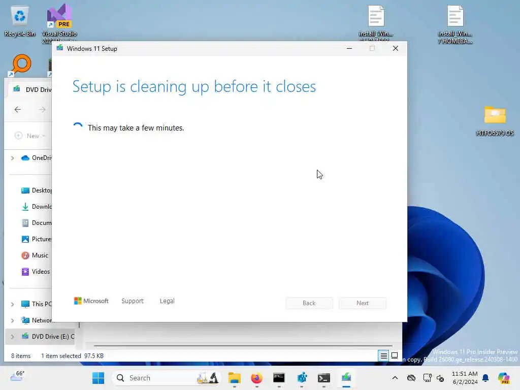Image resolution: width=520 pixels, height=390 pixels.
Task: Open Firefox from the taskbar
Action: (x=256, y=378)
